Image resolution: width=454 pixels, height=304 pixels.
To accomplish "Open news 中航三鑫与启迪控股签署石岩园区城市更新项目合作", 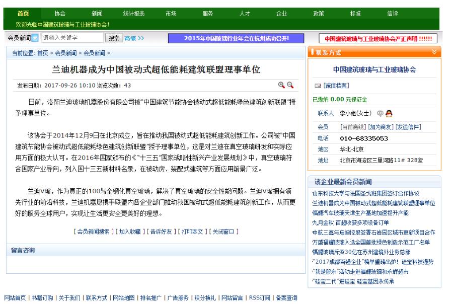I will [x=373, y=233].
